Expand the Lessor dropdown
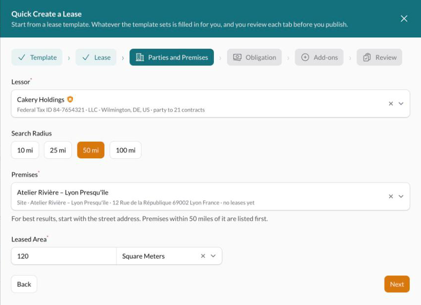 (401, 104)
